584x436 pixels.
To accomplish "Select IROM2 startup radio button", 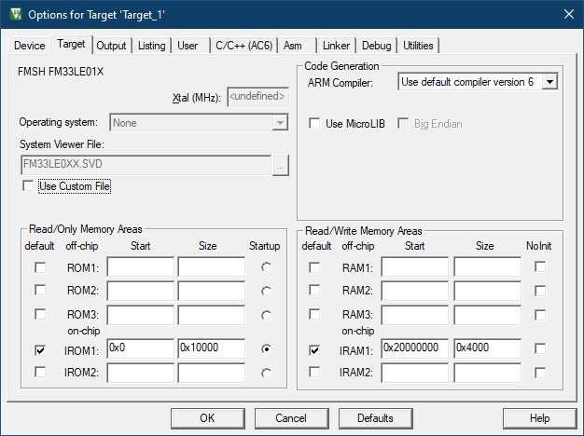I will click(268, 373).
